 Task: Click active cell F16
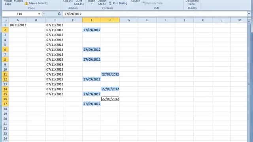click(110, 99)
